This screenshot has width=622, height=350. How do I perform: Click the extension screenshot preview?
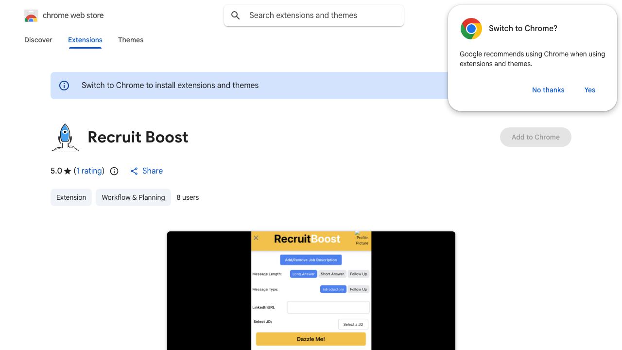click(311, 291)
